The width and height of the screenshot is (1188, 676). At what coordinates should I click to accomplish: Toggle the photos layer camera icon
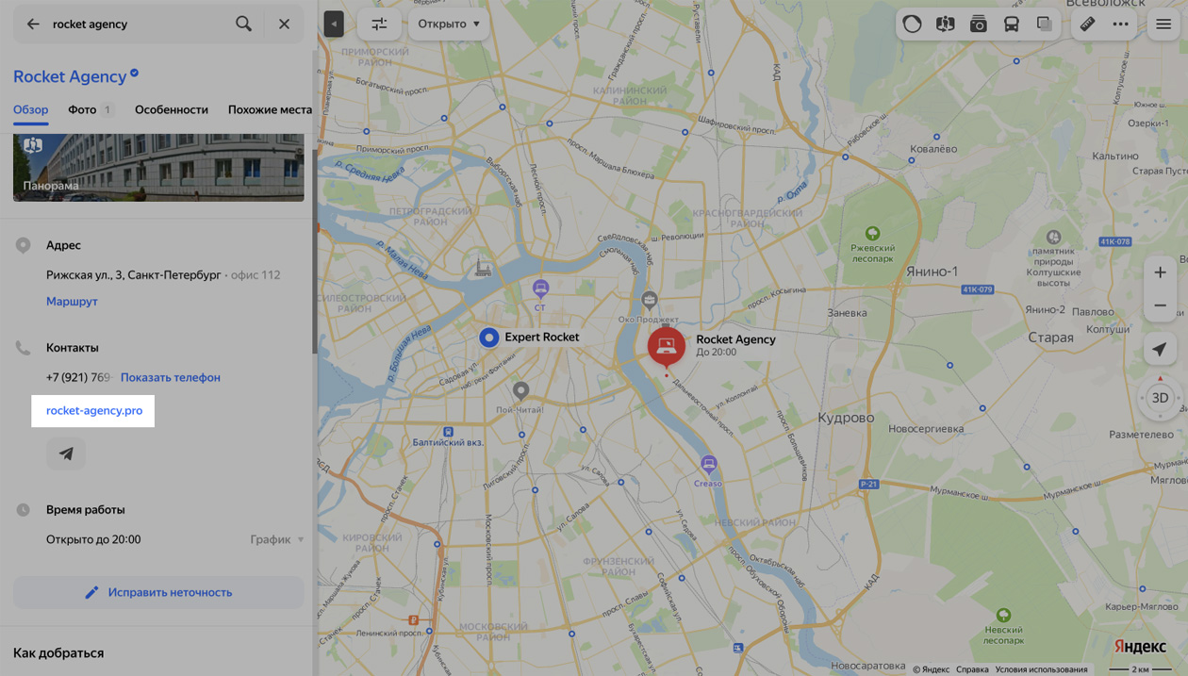(978, 25)
